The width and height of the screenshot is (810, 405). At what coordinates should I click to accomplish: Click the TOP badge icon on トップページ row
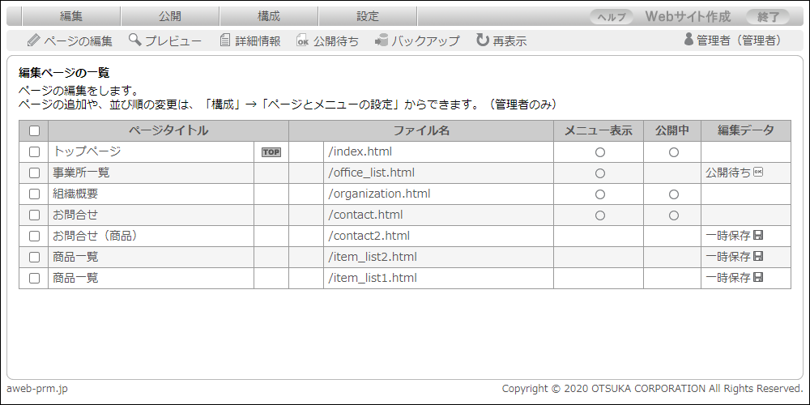(271, 151)
